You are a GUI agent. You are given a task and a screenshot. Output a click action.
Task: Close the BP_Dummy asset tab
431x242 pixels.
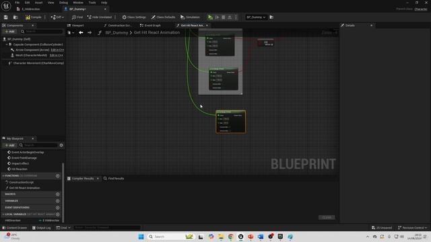pos(105,9)
